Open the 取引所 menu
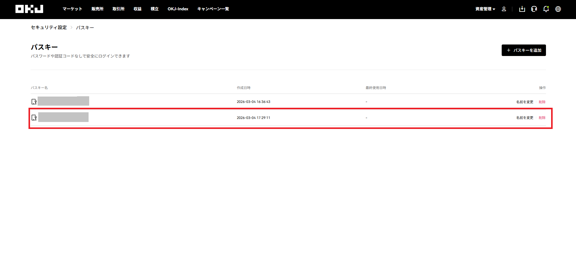Image resolution: width=576 pixels, height=260 pixels. 119,9
